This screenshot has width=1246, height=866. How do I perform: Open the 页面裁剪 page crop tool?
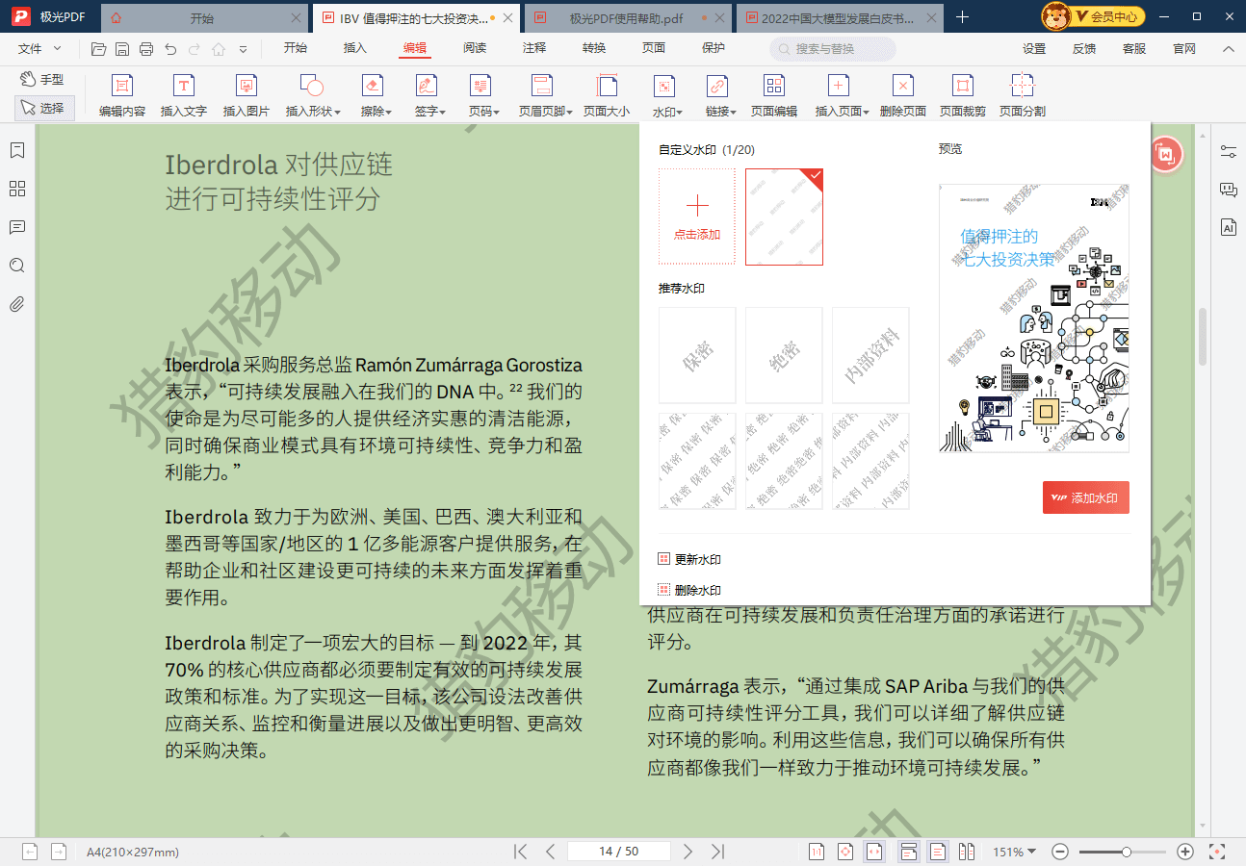(x=962, y=96)
